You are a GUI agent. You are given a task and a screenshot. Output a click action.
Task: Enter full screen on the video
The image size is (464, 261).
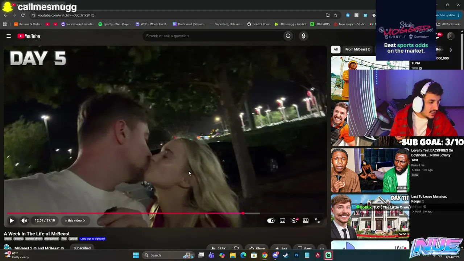(x=317, y=220)
